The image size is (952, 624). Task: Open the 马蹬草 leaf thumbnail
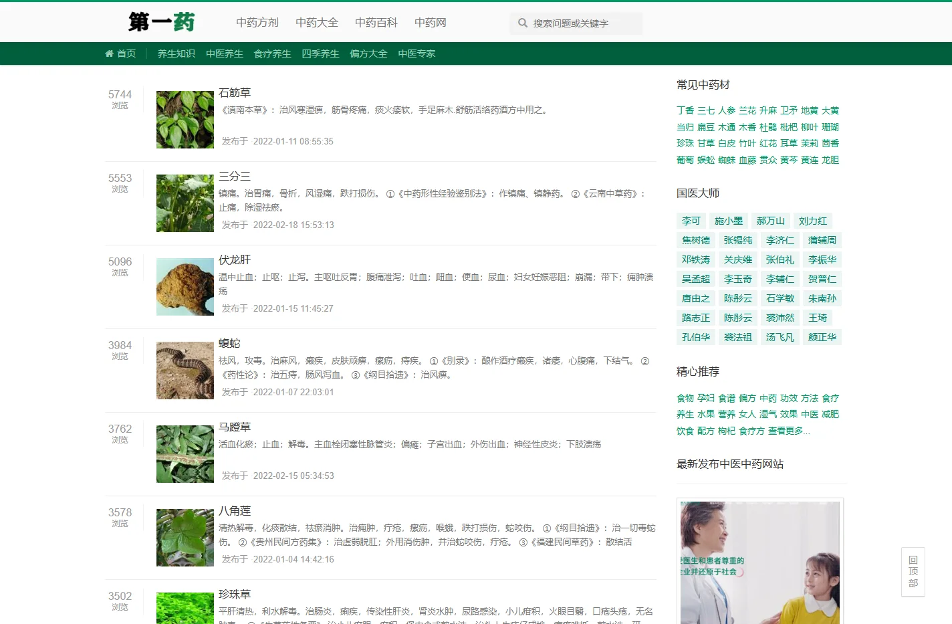click(x=185, y=454)
